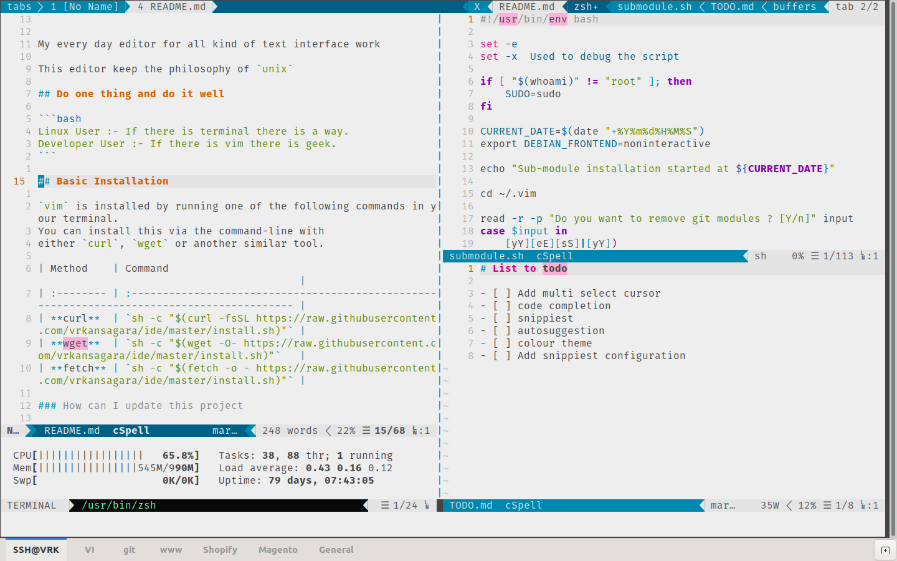Click the 'Load average' line in htop

click(x=306, y=468)
